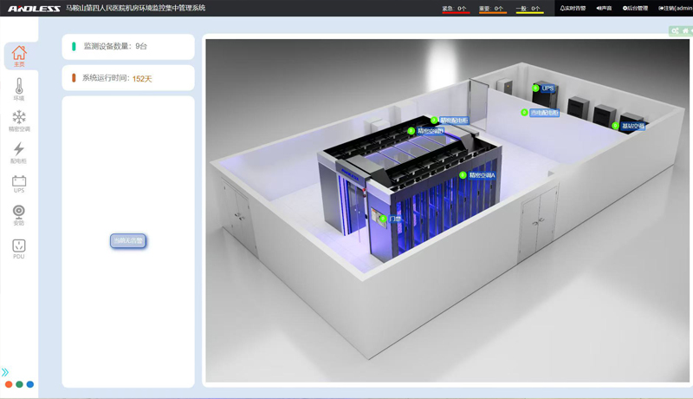This screenshot has width=693, height=399.
Task: Toggle 声音 sound in top bar
Action: click(x=604, y=9)
